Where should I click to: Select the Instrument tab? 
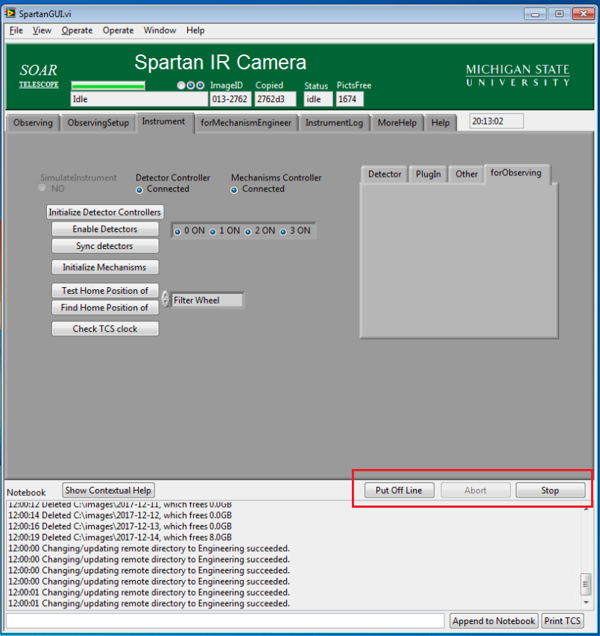163,122
